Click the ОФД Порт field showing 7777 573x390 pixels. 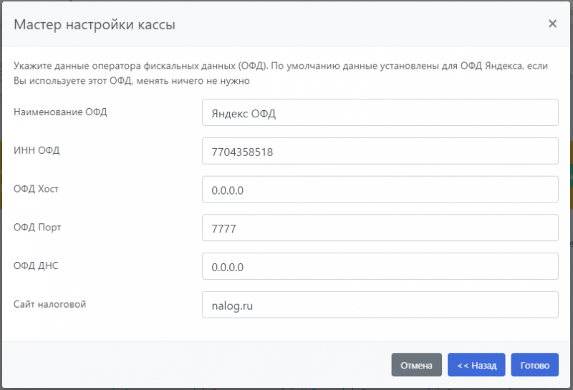380,228
